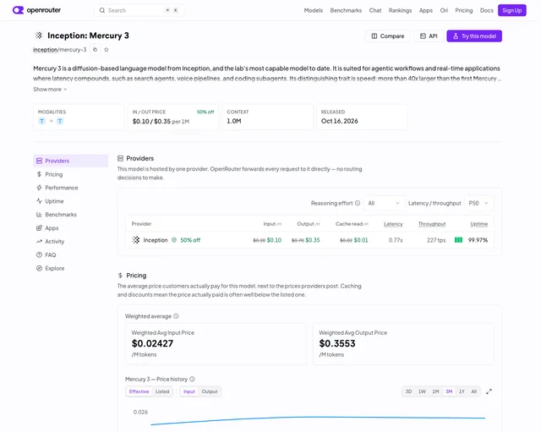Click the uptime green bars indicator
The image size is (541, 432).
[x=458, y=240]
